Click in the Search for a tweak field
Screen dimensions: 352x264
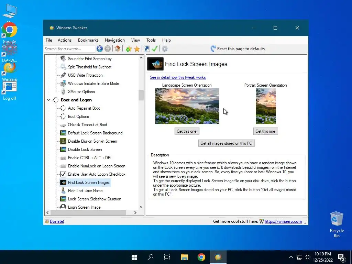pos(69,49)
